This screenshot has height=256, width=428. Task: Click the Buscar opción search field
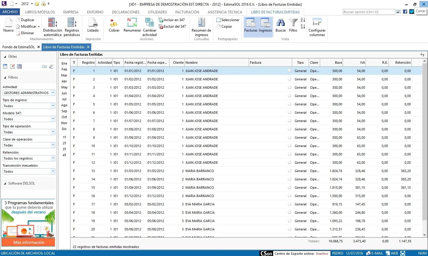[369, 12]
